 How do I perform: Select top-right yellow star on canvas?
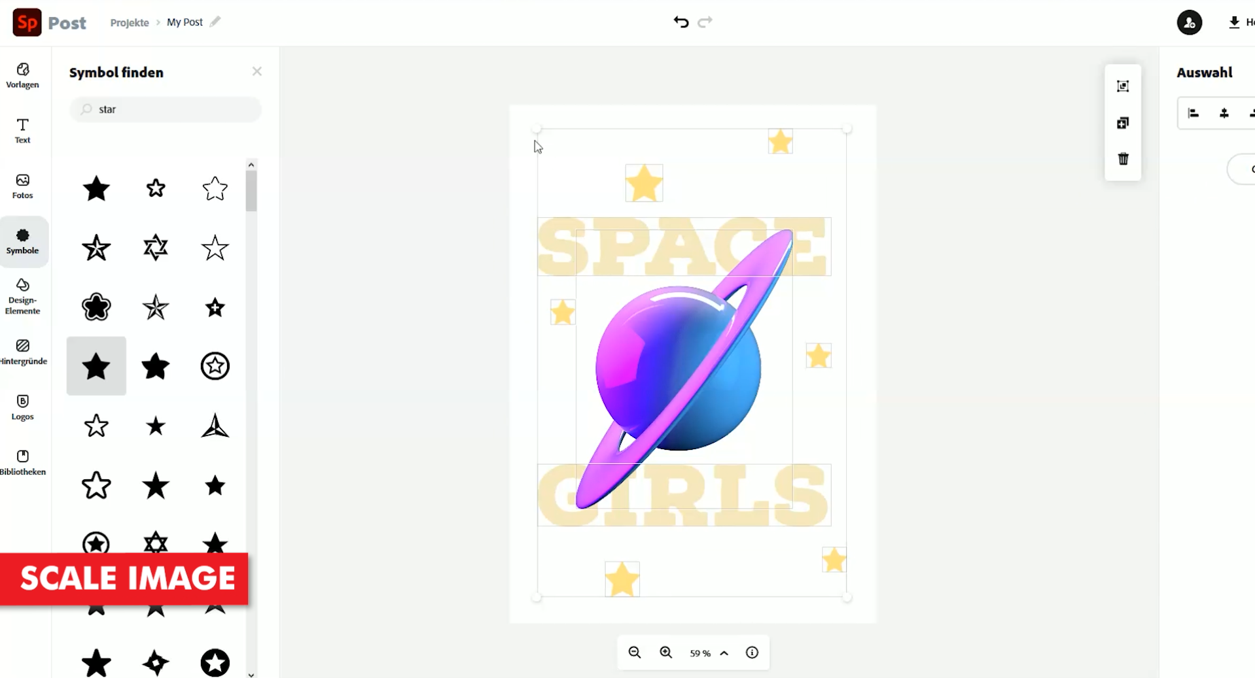click(x=780, y=141)
